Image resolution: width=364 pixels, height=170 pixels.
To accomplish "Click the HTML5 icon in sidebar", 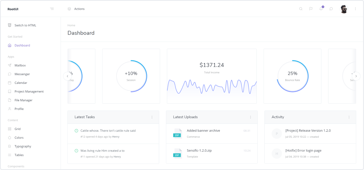I will pos(10,25).
